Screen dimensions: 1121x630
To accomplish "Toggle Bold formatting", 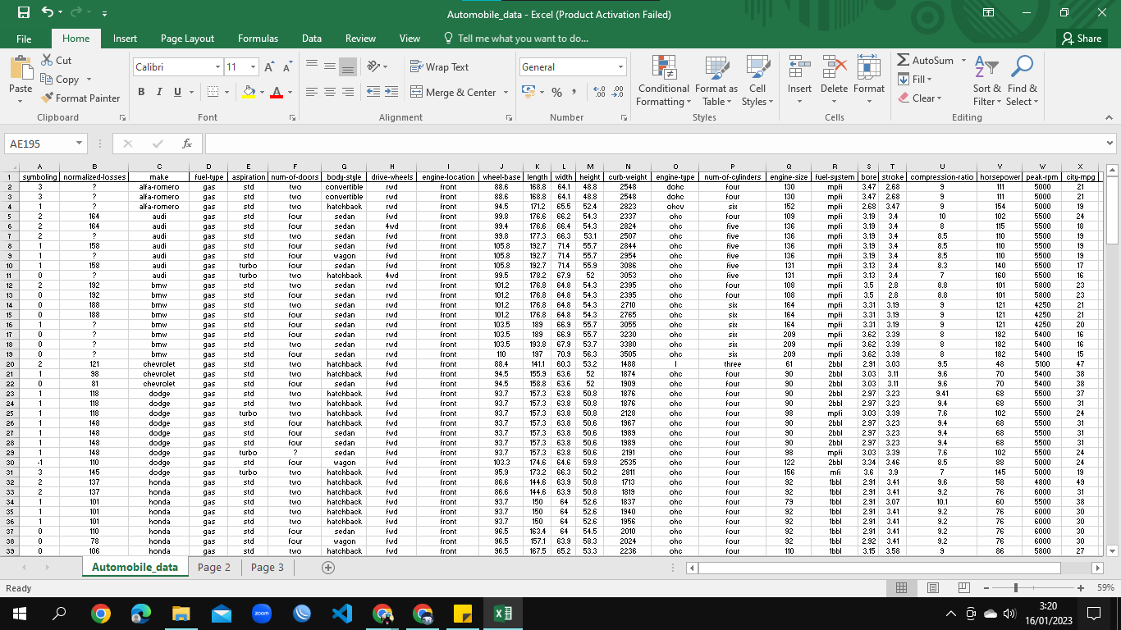I will (142, 92).
